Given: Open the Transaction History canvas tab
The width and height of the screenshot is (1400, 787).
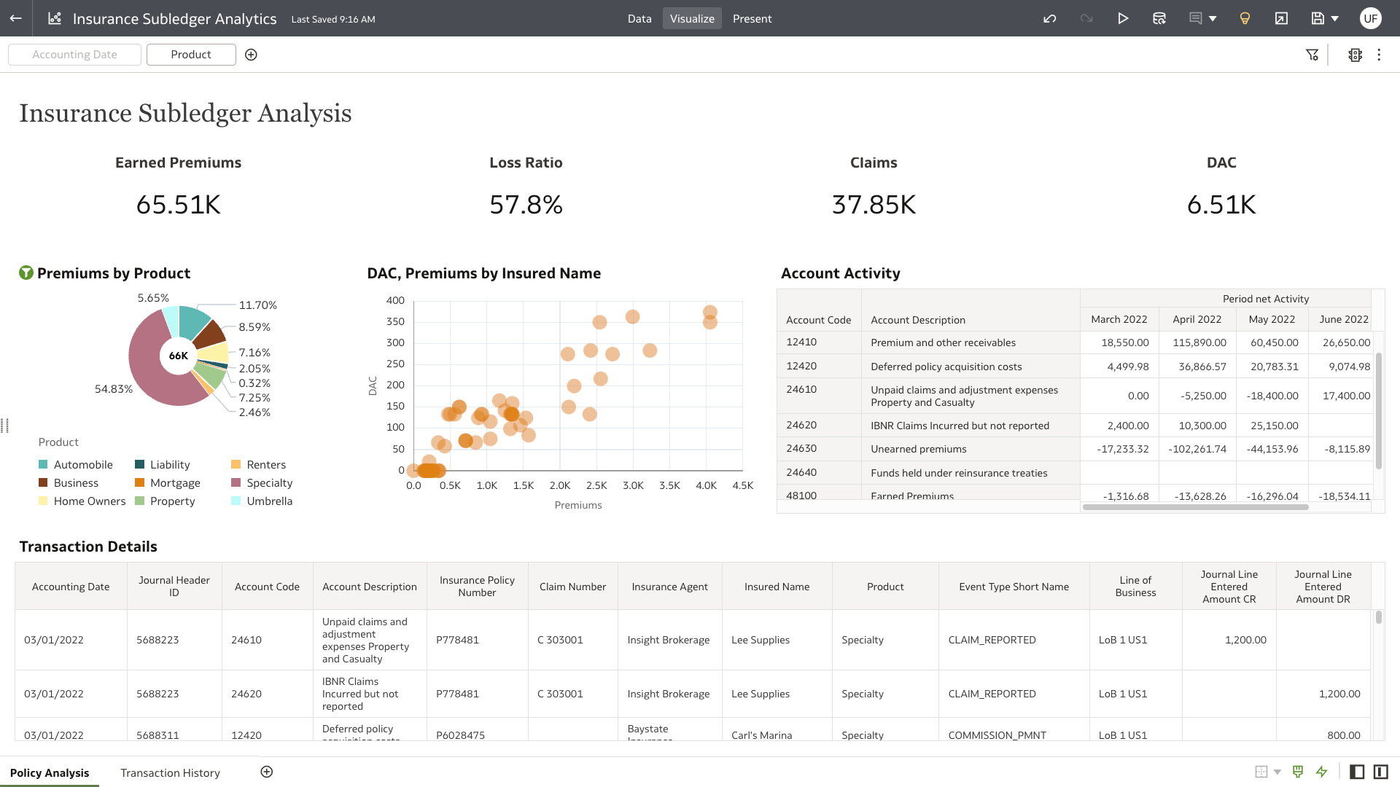Looking at the screenshot, I should (x=170, y=772).
